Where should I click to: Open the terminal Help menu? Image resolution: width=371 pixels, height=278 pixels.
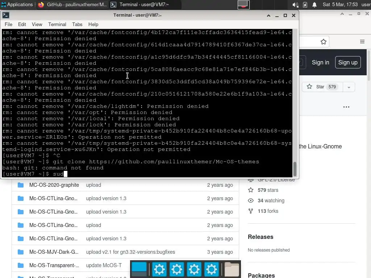point(93,24)
